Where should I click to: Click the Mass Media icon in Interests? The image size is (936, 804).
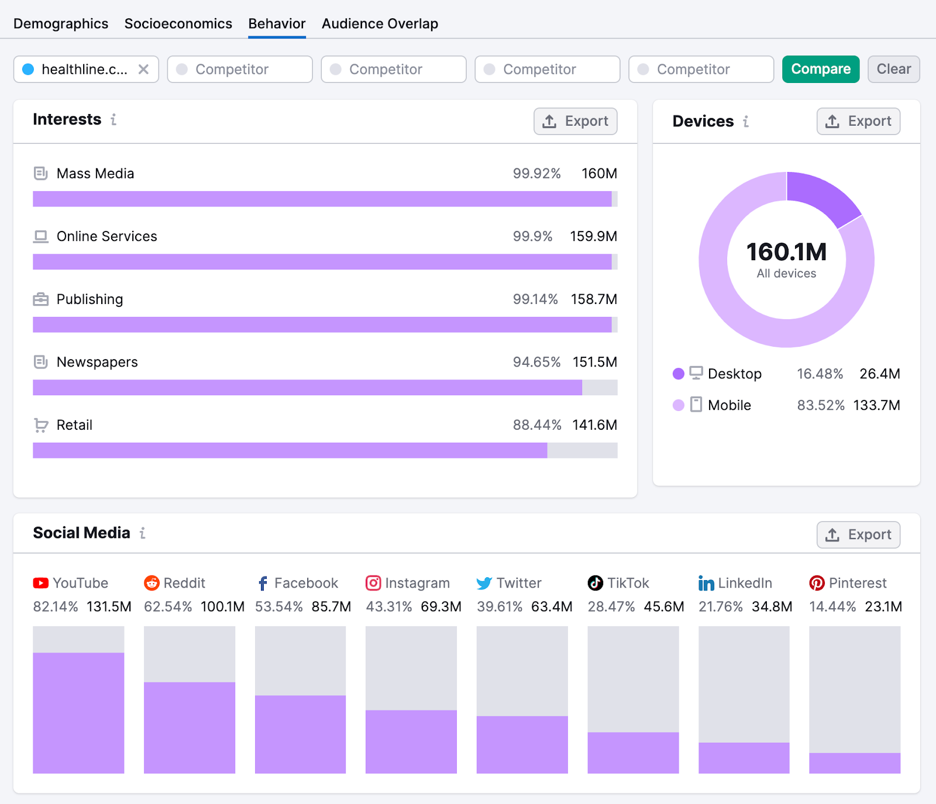click(x=40, y=174)
